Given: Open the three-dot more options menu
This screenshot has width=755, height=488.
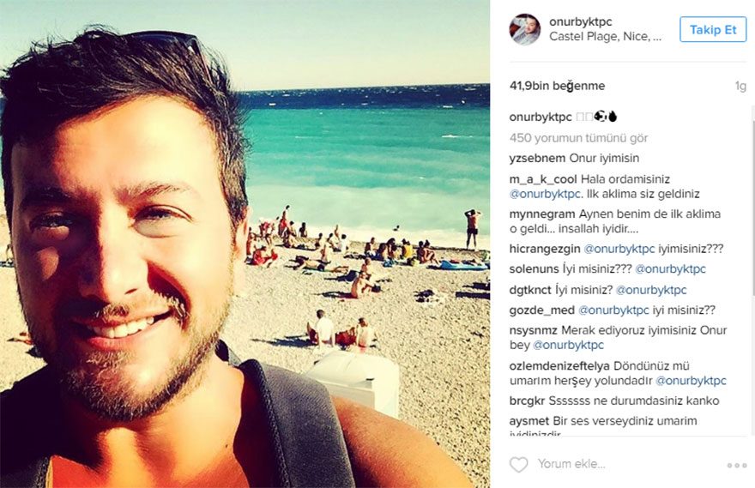Looking at the screenshot, I should coord(737,466).
